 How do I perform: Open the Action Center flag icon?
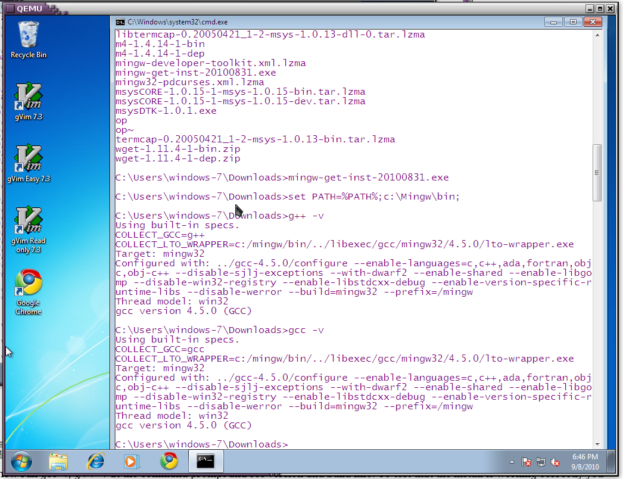(x=527, y=462)
